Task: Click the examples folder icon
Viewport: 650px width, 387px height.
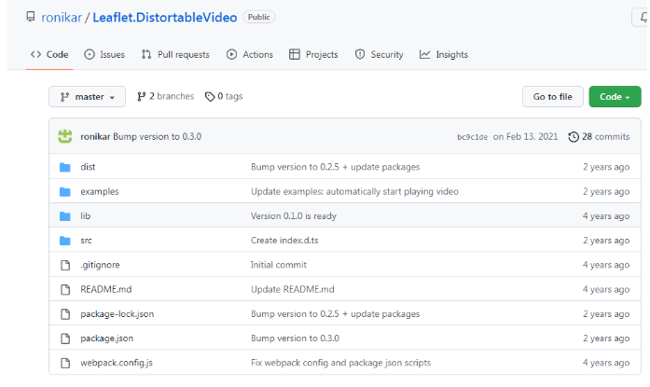Action: (65, 192)
